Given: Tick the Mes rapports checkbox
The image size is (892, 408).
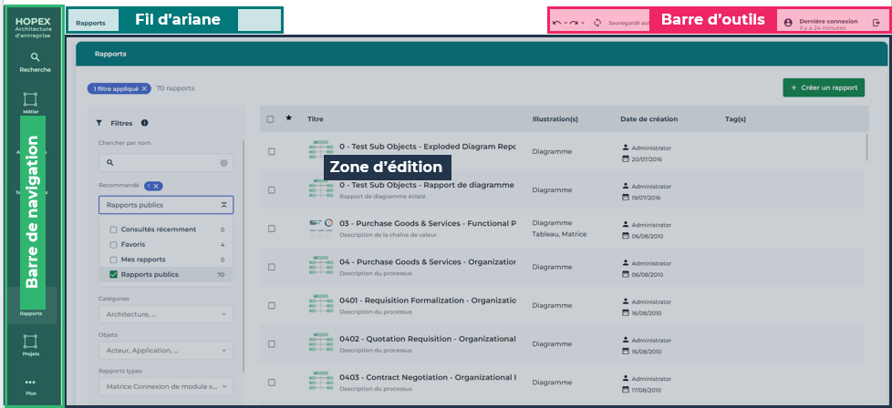Looking at the screenshot, I should click(113, 260).
